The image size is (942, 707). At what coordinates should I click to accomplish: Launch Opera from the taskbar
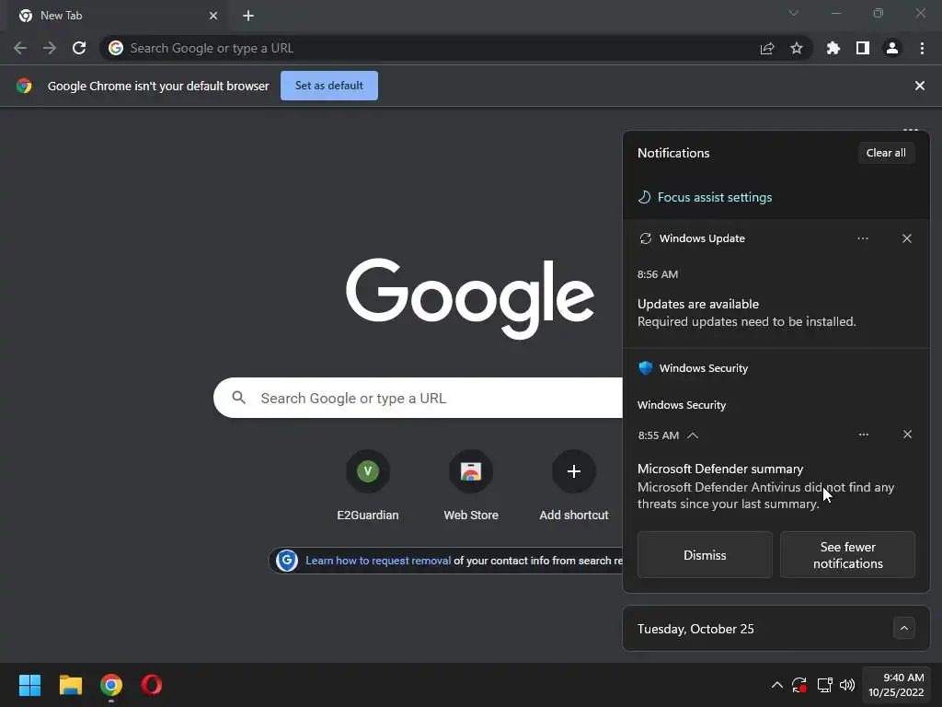(x=152, y=685)
